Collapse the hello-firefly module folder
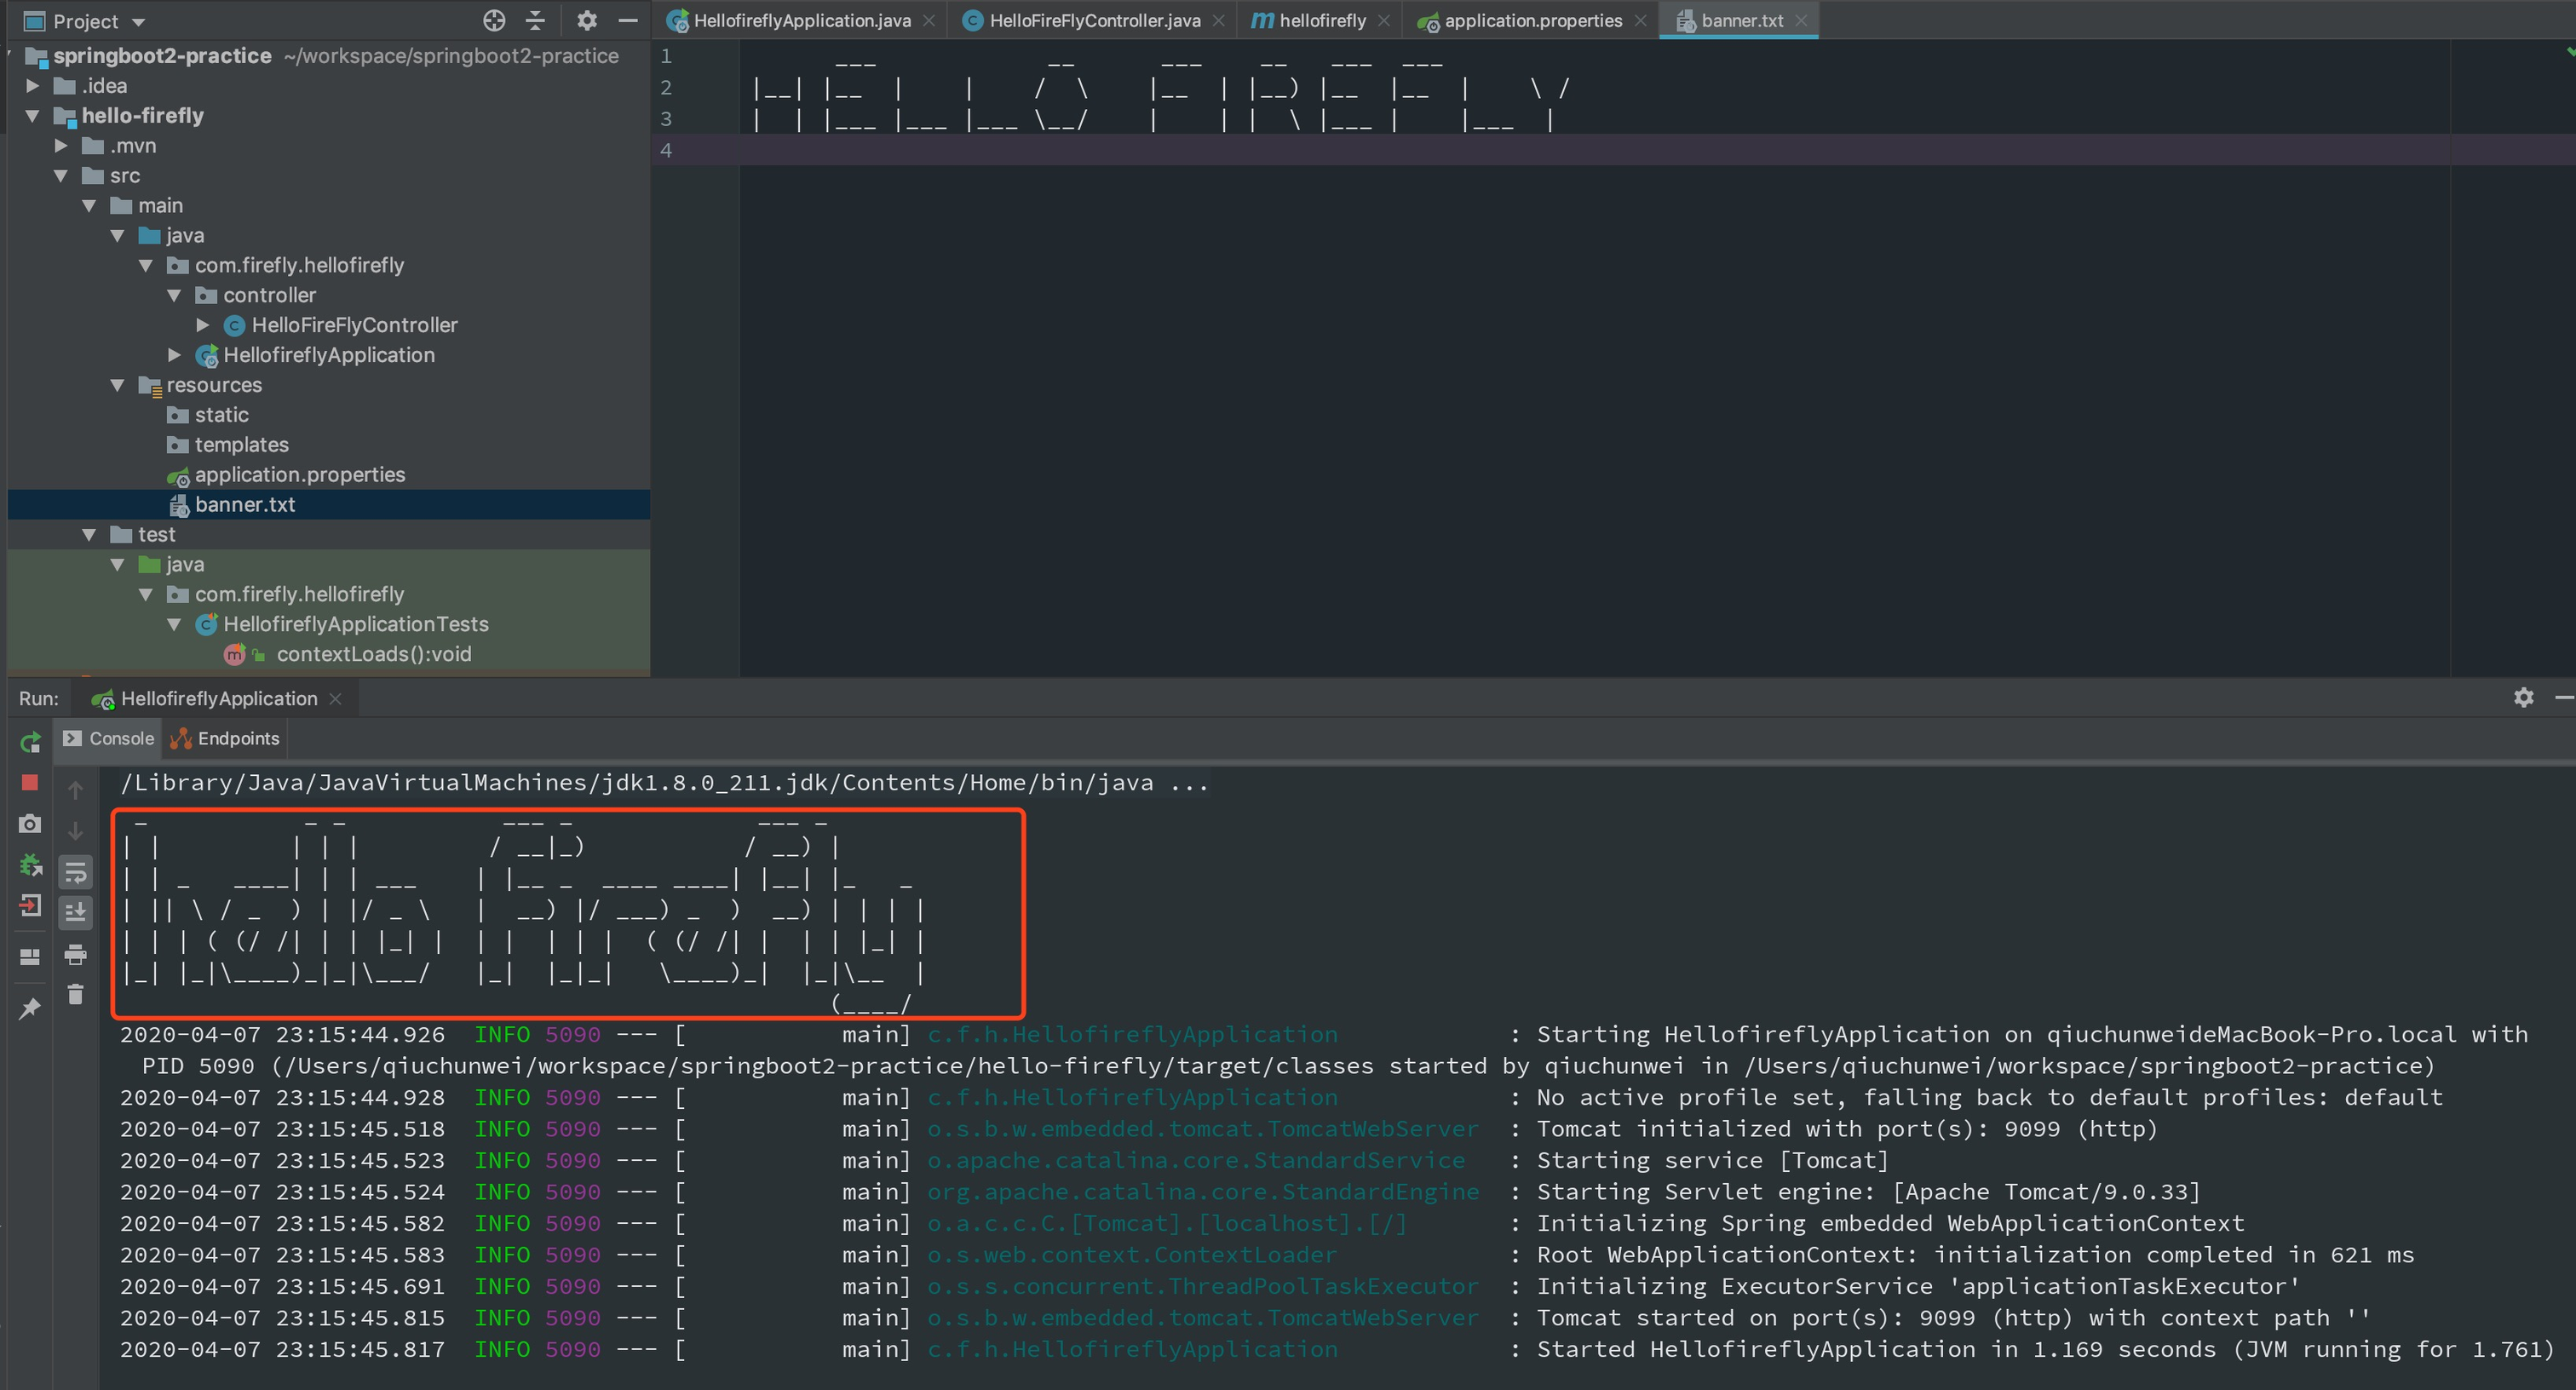The width and height of the screenshot is (2576, 1390). click(x=33, y=116)
